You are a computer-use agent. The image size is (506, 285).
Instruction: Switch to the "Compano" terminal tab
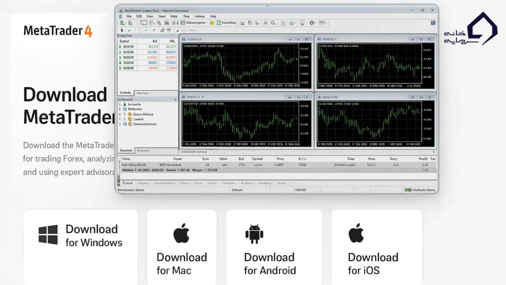click(x=229, y=183)
